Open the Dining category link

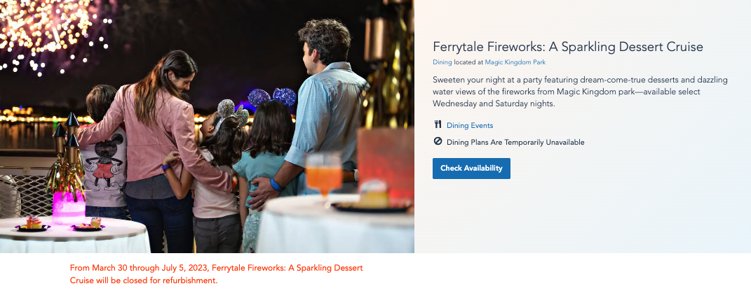pos(442,62)
